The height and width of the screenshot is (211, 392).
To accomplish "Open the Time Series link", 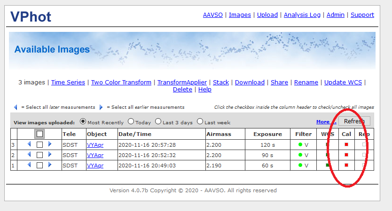I will [x=68, y=82].
